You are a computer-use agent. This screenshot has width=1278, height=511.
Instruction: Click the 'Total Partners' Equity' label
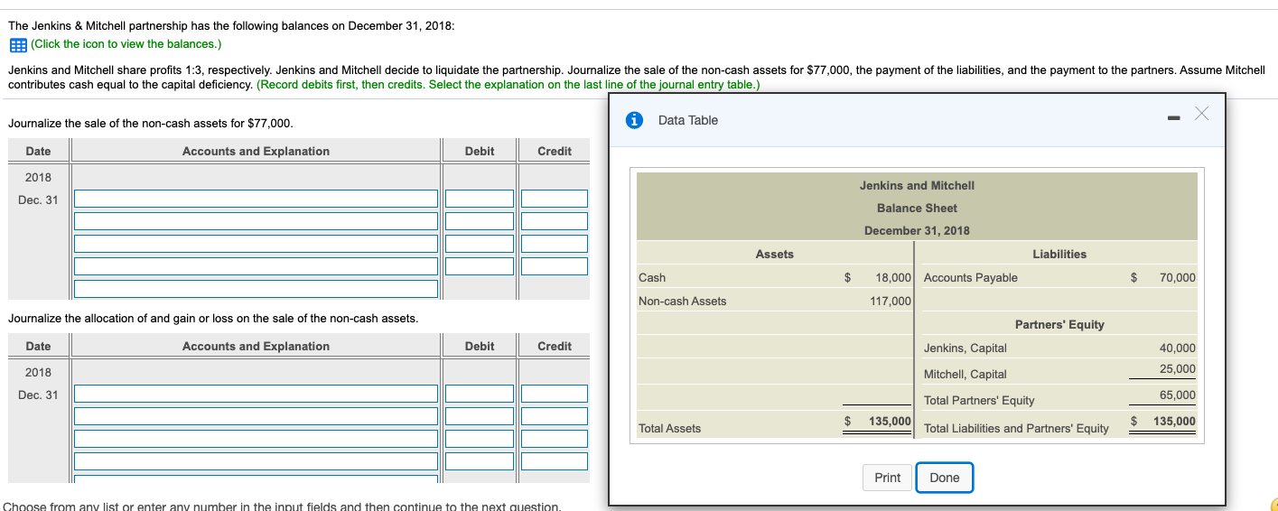[979, 400]
